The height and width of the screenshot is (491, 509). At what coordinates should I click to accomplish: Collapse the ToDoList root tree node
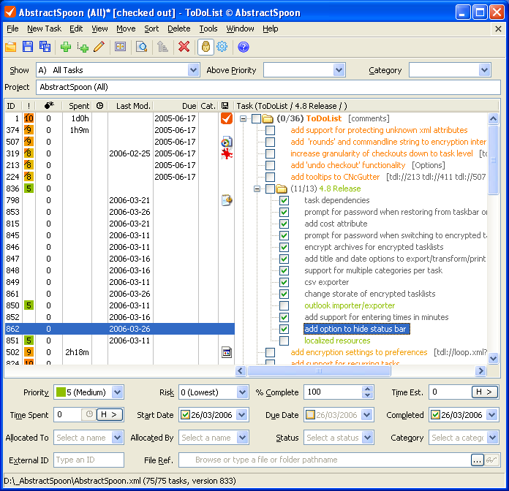pyautogui.click(x=243, y=118)
